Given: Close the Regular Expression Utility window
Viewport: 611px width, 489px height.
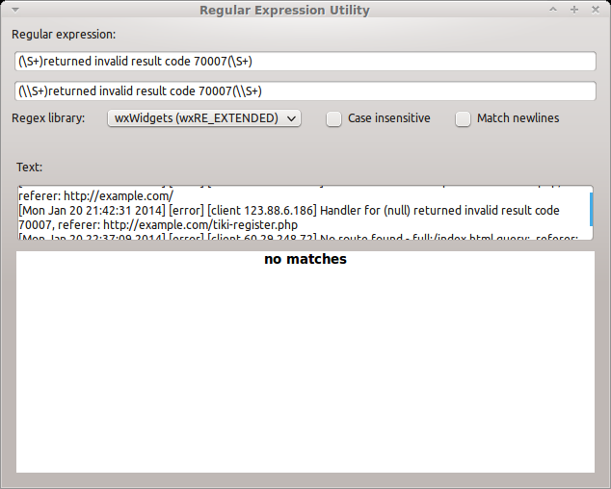Looking at the screenshot, I should click(x=595, y=10).
